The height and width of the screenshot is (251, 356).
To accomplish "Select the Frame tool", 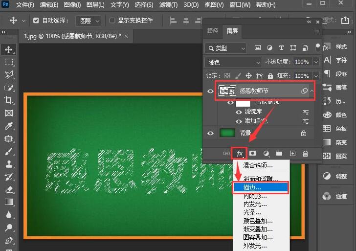I will pyautogui.click(x=9, y=113).
